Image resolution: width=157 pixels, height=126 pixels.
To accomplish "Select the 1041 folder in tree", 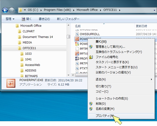I will point(28,59).
